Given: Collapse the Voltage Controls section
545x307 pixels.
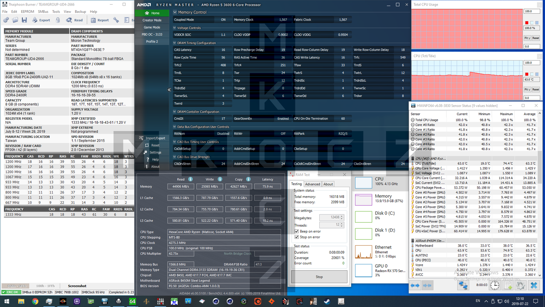Looking at the screenshot, I should tap(175, 28).
